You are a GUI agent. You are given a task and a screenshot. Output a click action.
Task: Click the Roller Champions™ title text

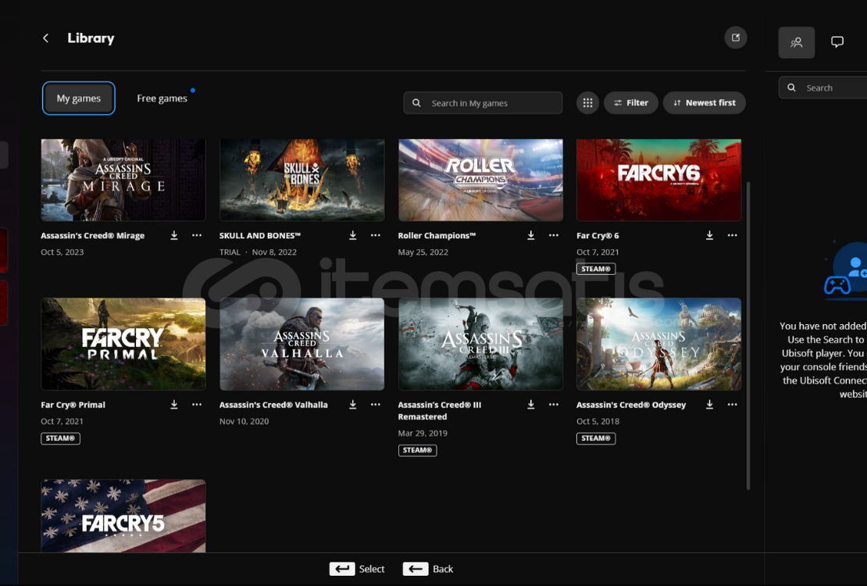[437, 236]
